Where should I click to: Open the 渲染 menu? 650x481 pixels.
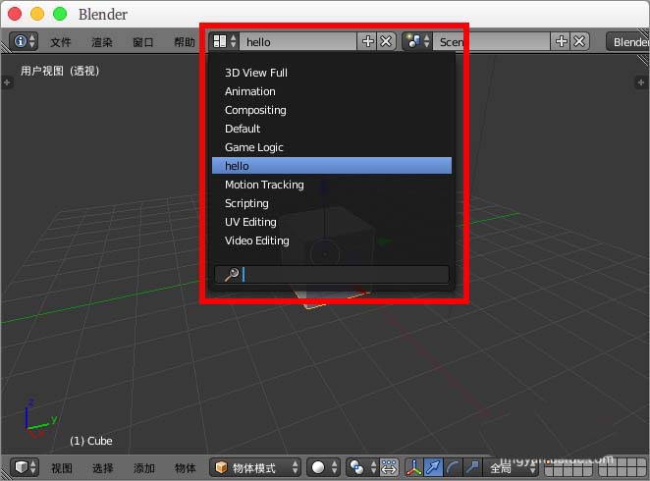102,42
